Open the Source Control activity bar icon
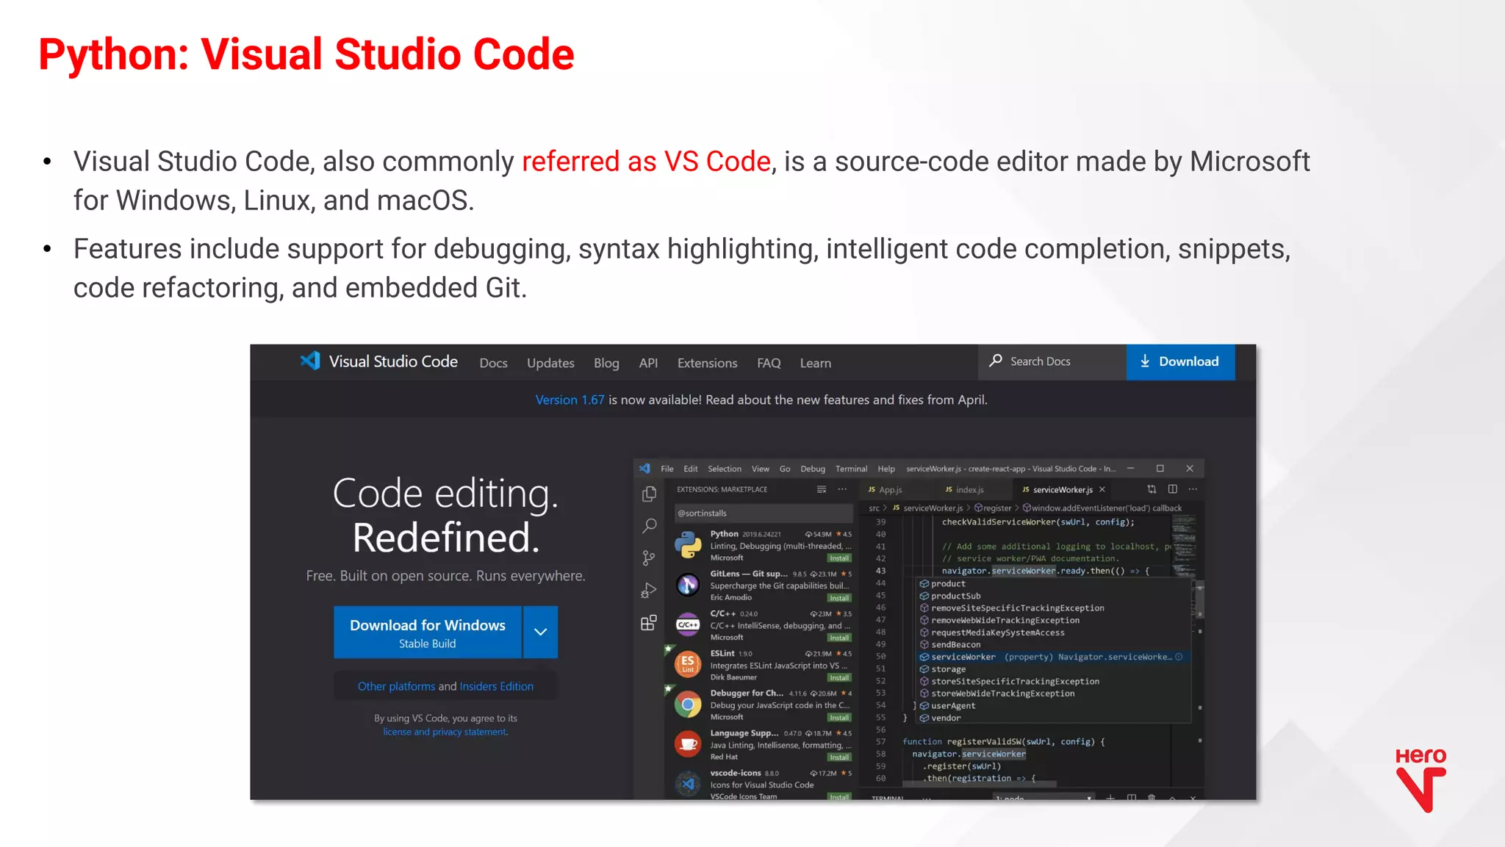 tap(649, 558)
